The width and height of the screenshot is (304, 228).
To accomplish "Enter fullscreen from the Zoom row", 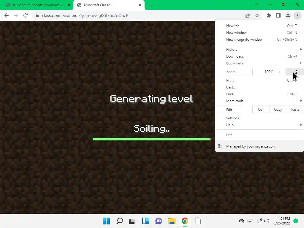I will click(x=295, y=72).
